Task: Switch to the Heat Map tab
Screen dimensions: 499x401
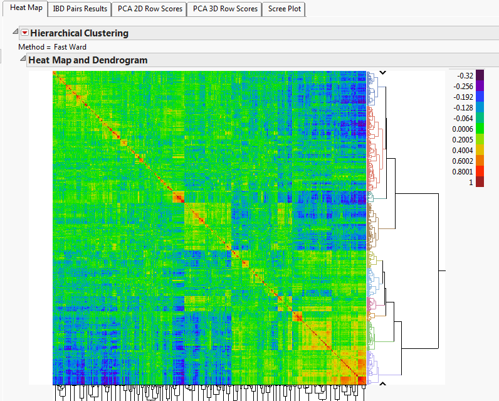Action: click(26, 8)
